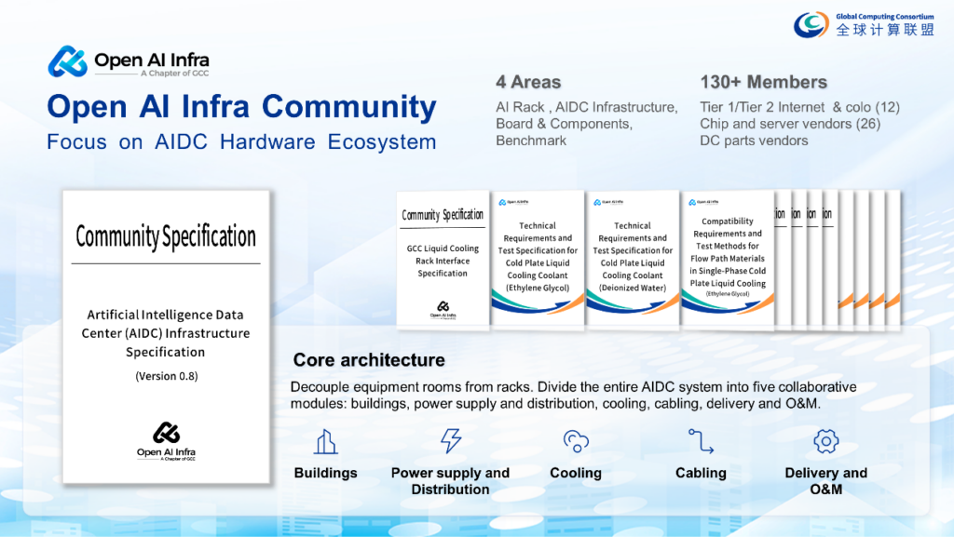Click the Cabling route icon
The width and height of the screenshot is (954, 537).
[x=701, y=441]
